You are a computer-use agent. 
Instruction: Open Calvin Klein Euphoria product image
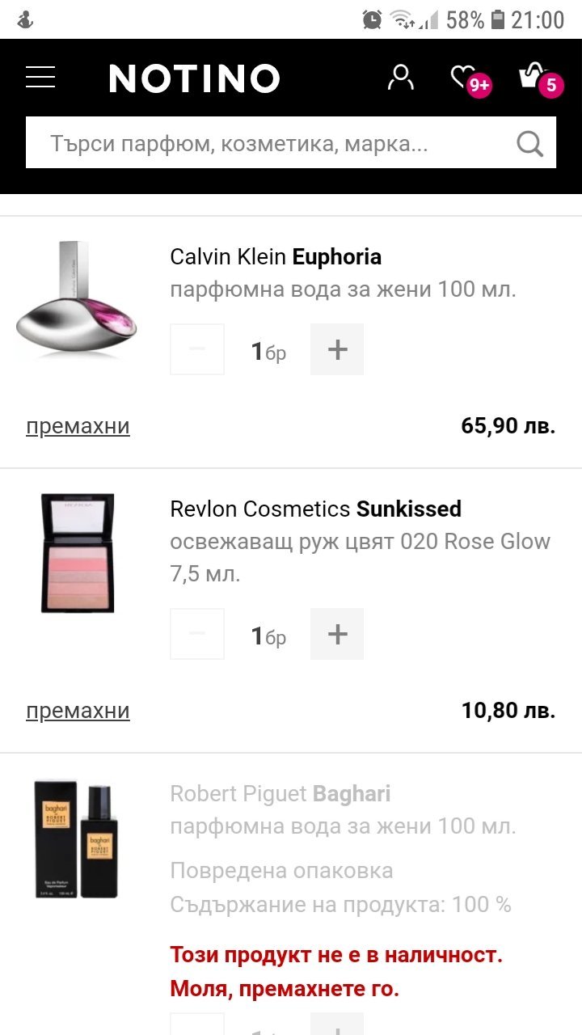(x=78, y=301)
